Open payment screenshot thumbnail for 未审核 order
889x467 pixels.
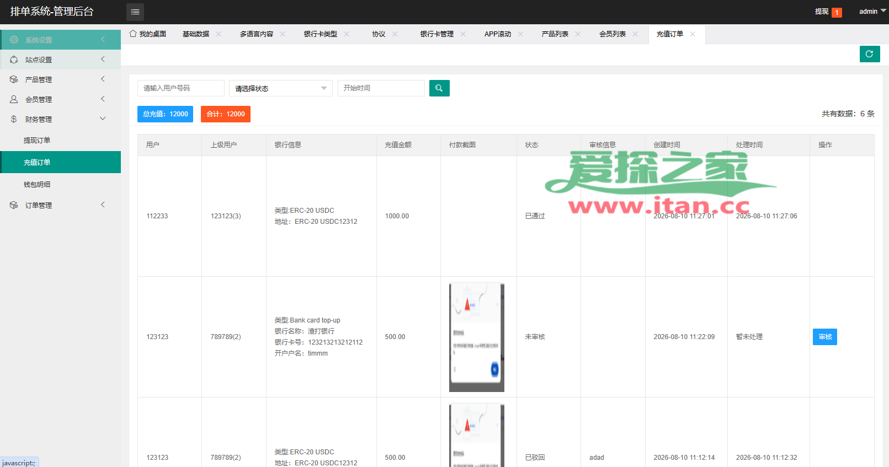point(477,337)
